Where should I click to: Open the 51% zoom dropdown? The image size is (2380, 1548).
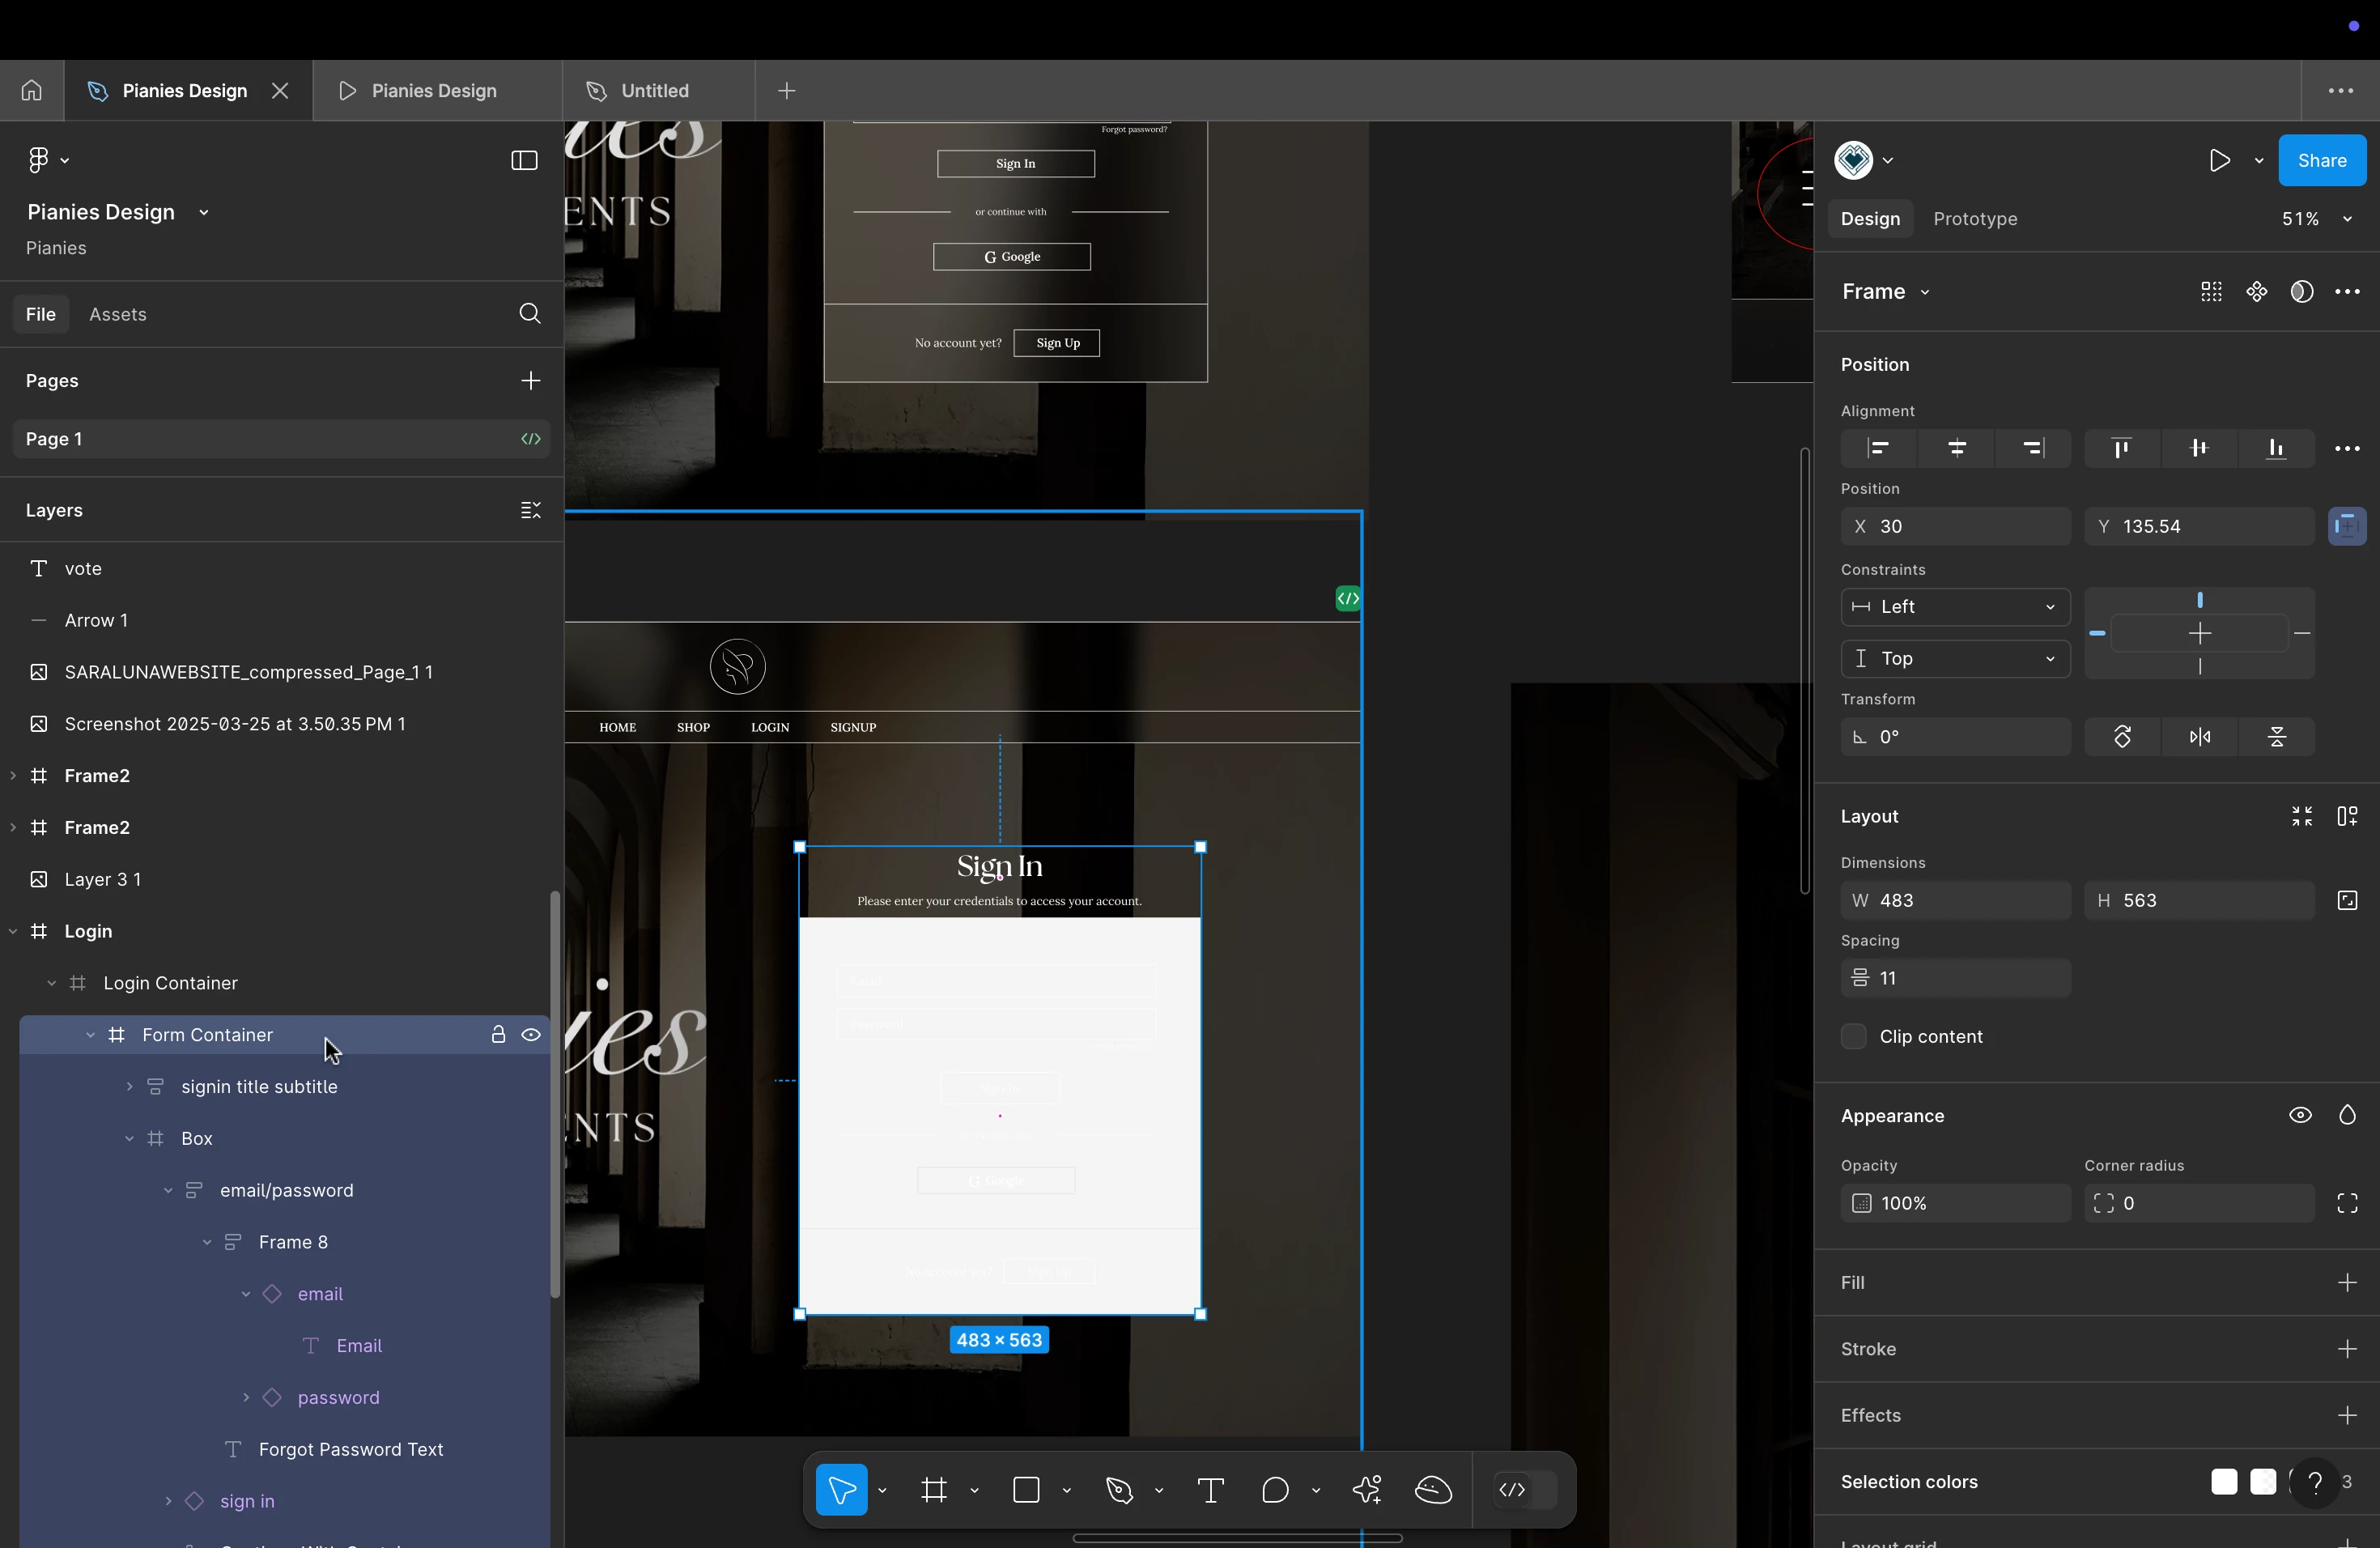pyautogui.click(x=2317, y=219)
